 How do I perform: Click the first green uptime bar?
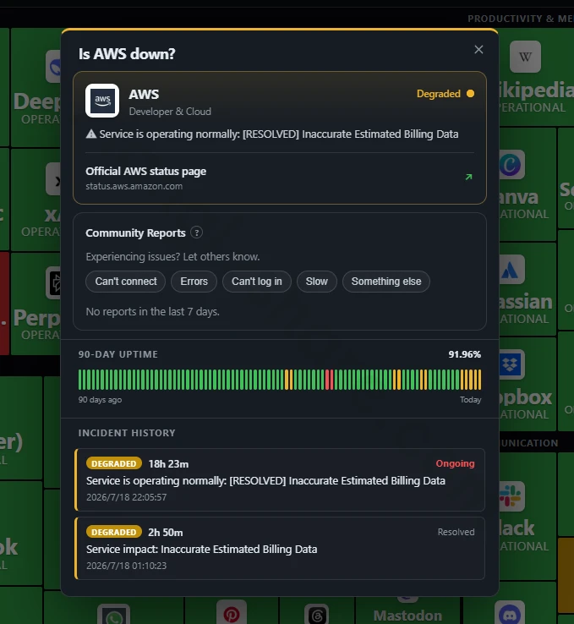[80, 380]
